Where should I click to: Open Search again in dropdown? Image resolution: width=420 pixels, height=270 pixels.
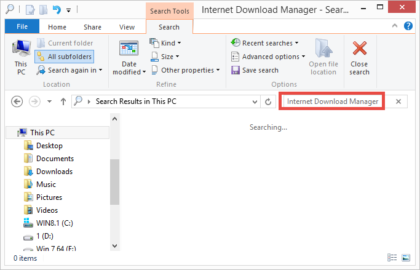click(x=69, y=70)
